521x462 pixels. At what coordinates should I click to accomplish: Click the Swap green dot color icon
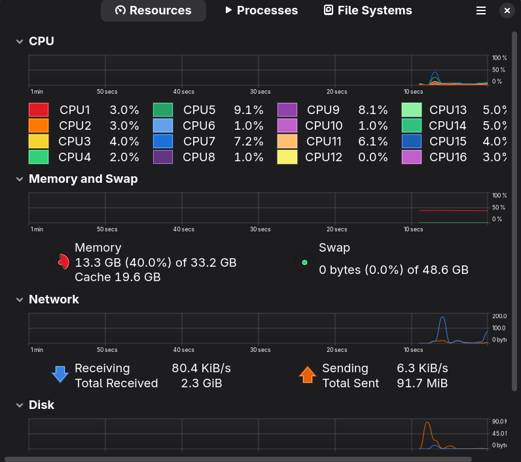click(304, 262)
